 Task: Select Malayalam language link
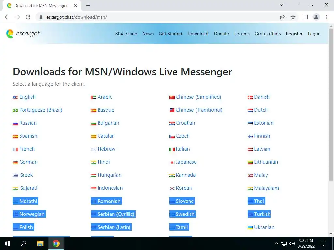point(266,188)
